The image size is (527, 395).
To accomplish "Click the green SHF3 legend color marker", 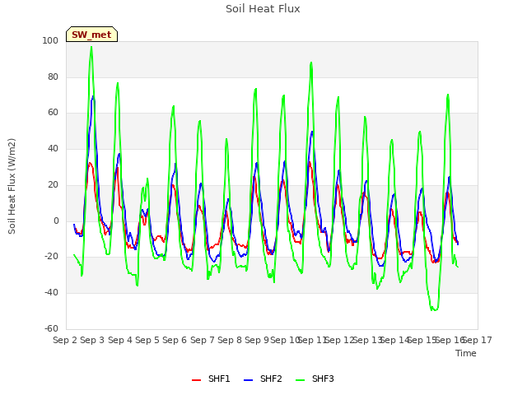I will pyautogui.click(x=300, y=380).
